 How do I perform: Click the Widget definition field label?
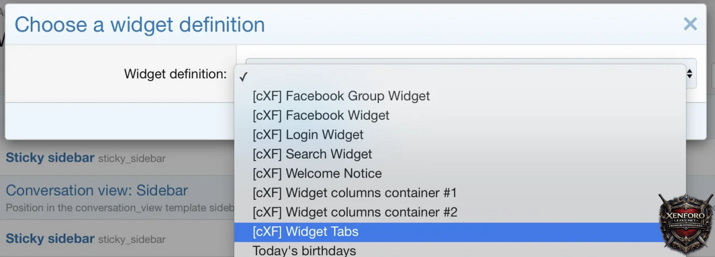point(175,74)
